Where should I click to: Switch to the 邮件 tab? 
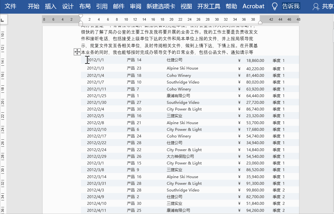(119, 6)
